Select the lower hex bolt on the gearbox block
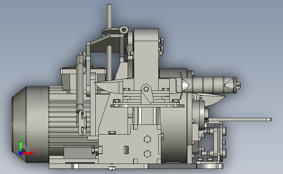 [x=147, y=154]
